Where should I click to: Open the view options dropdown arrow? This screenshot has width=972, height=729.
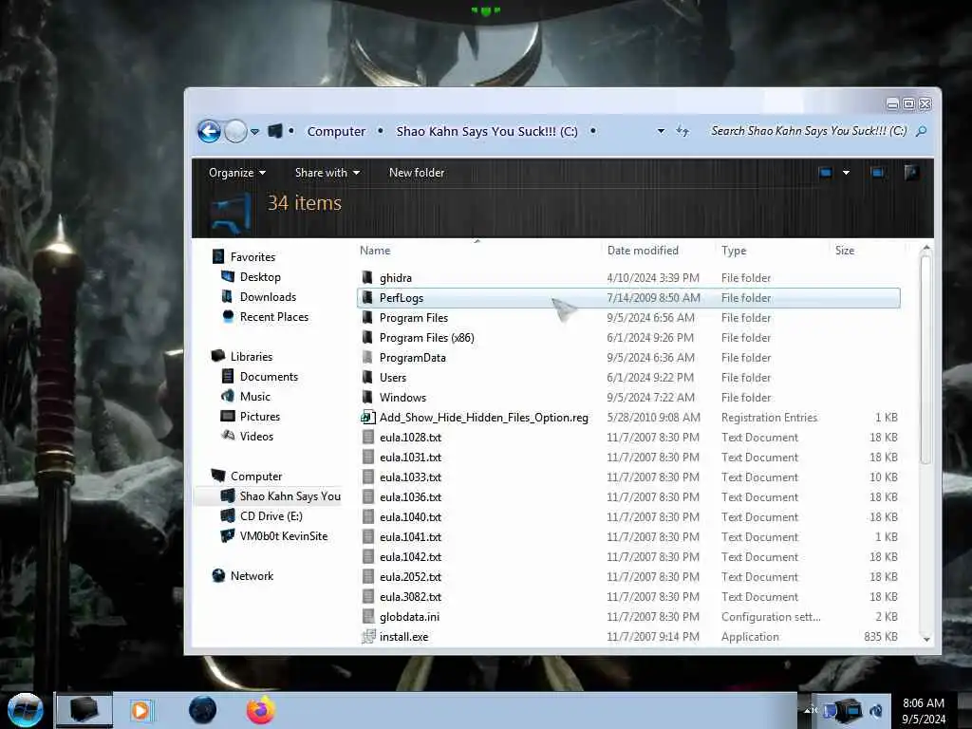[x=846, y=173]
